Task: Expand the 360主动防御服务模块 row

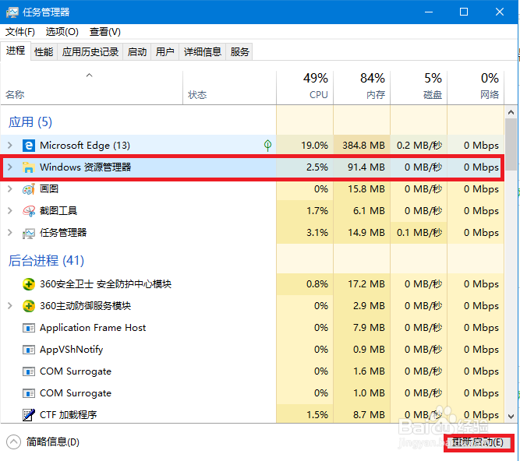Action: 10,306
